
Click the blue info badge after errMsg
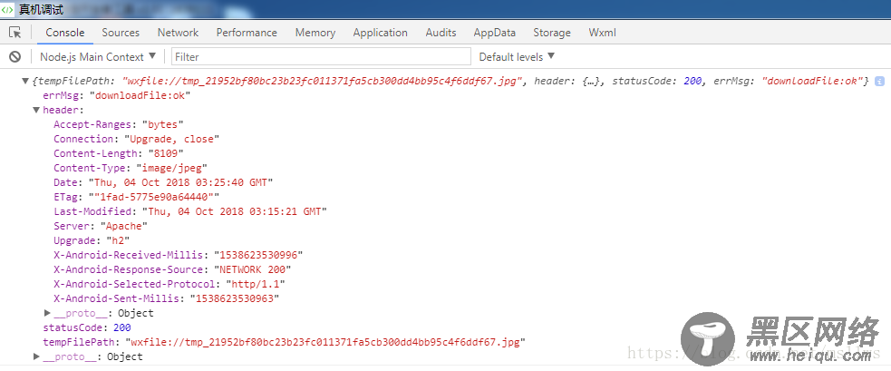click(879, 81)
